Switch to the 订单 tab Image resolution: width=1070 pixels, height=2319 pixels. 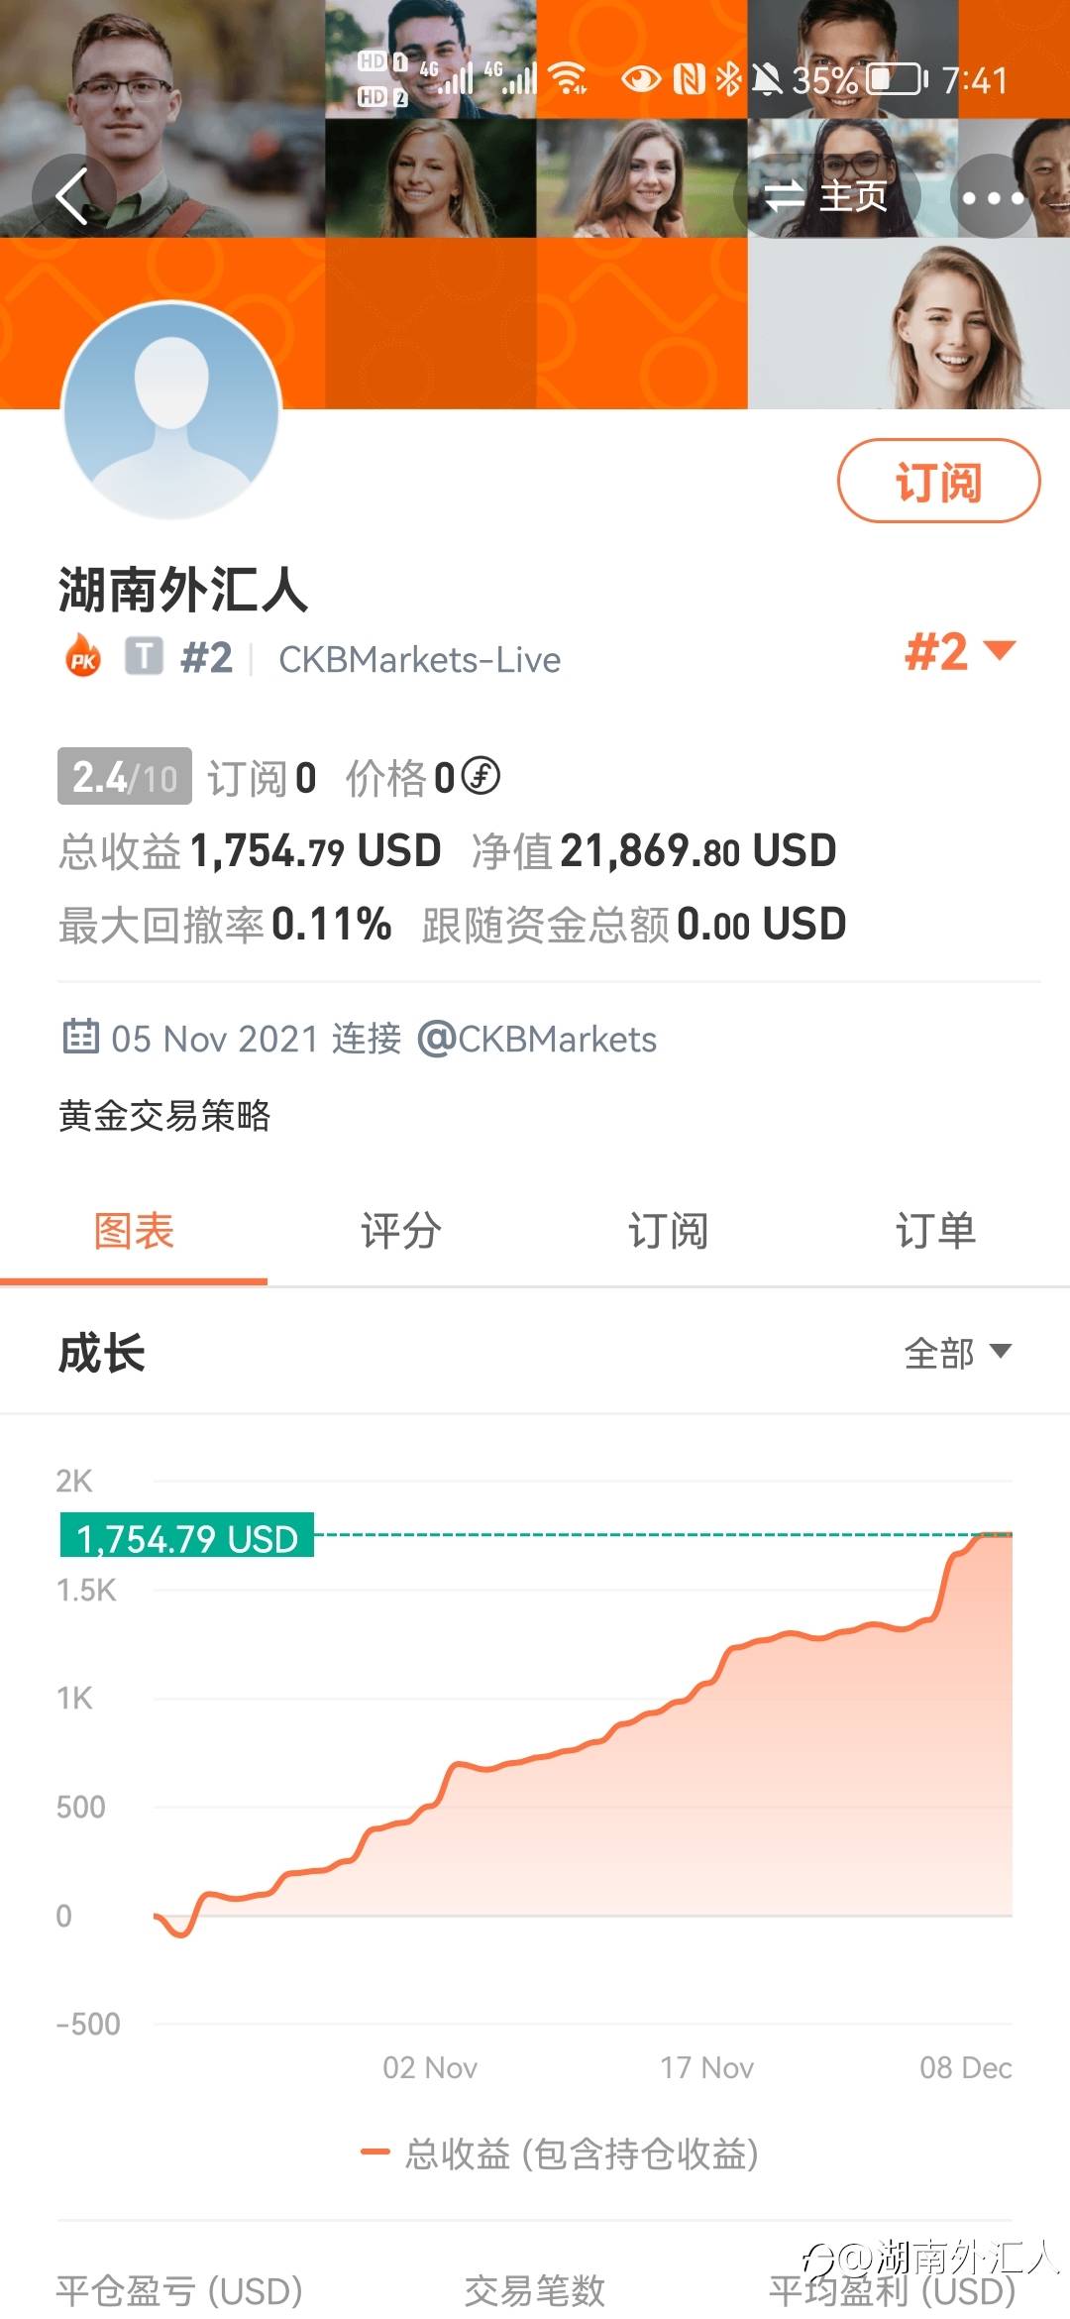coord(935,1231)
